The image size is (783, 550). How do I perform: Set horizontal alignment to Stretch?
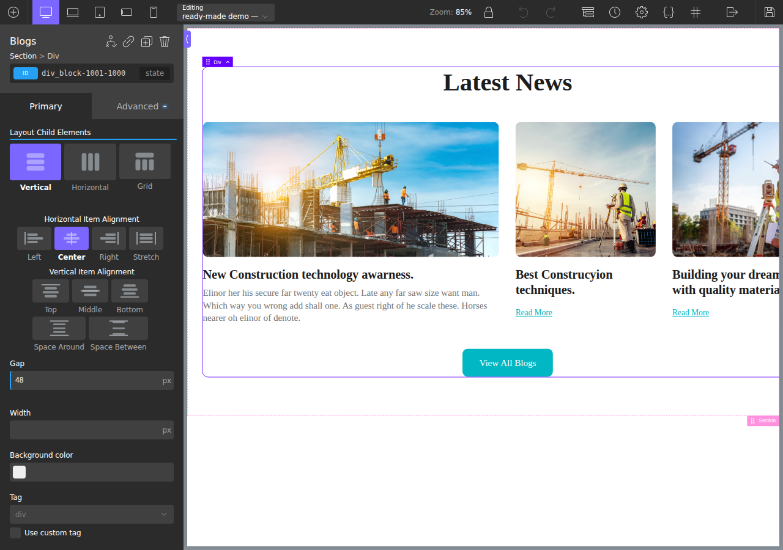click(x=146, y=238)
